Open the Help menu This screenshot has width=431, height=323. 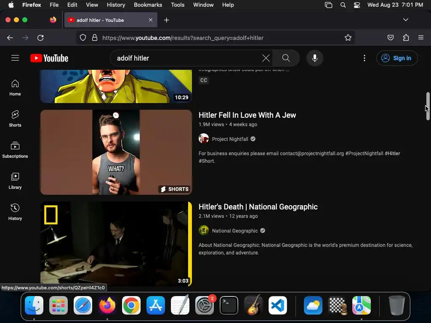(x=228, y=5)
